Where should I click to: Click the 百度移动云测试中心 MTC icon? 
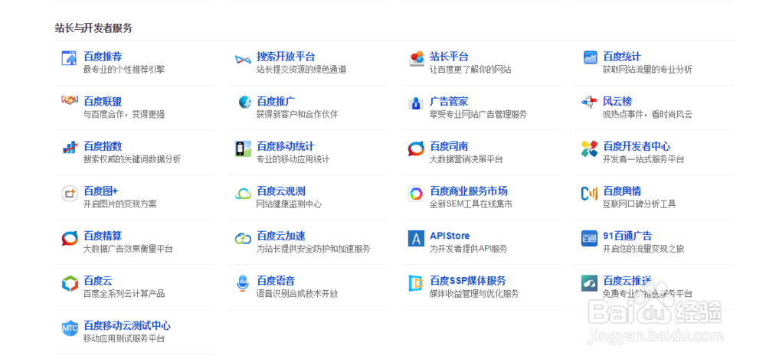pyautogui.click(x=70, y=328)
